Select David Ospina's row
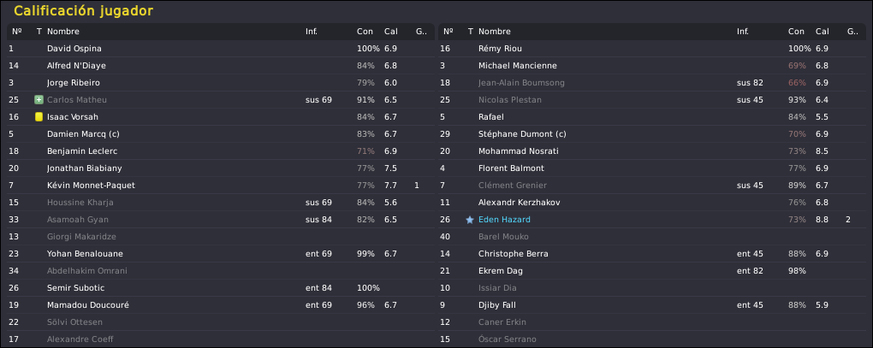Screen dimensions: 873x348 221,49
